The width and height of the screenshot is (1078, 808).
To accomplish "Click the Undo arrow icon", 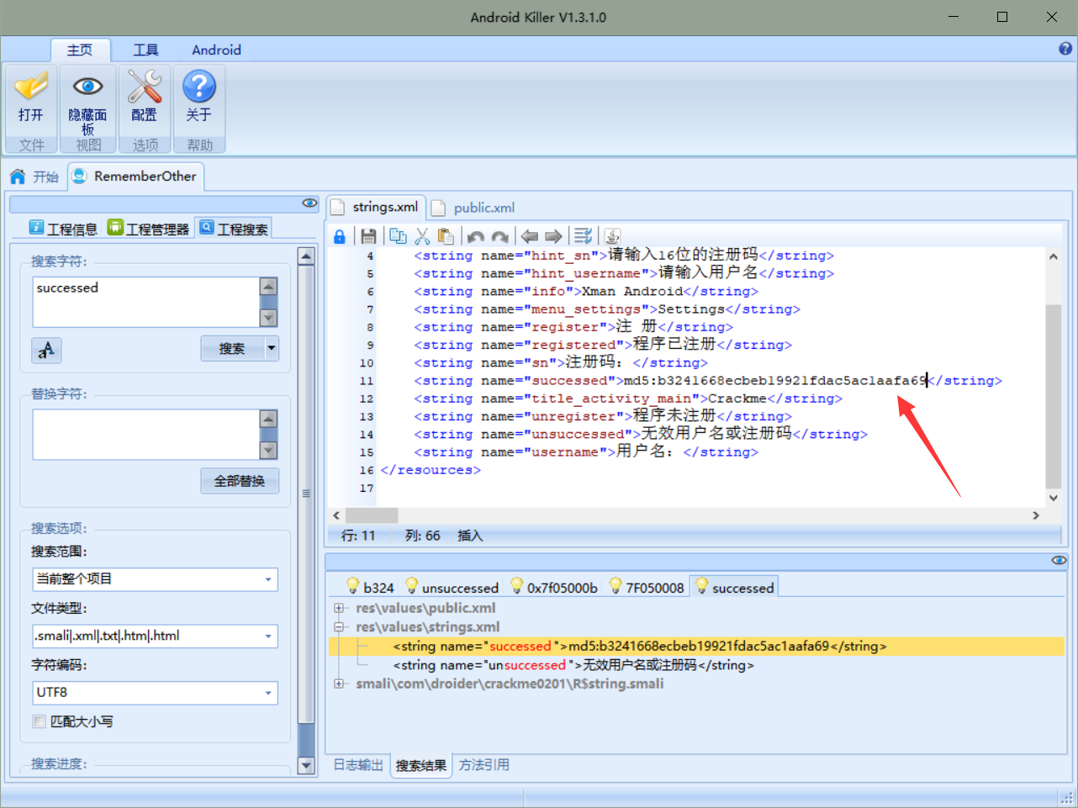I will tap(476, 236).
